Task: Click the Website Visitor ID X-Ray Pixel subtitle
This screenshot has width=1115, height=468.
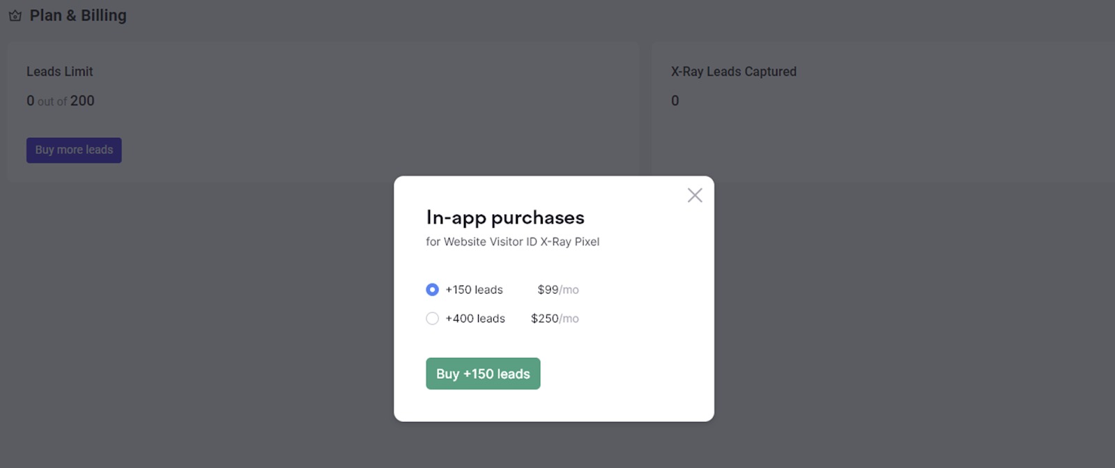Action: 513,242
